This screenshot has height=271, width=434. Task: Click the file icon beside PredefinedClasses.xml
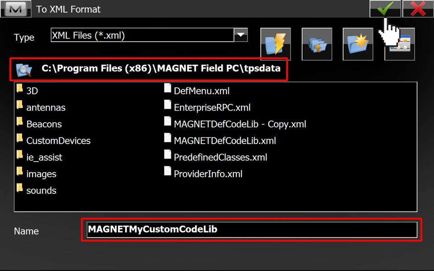coord(167,154)
